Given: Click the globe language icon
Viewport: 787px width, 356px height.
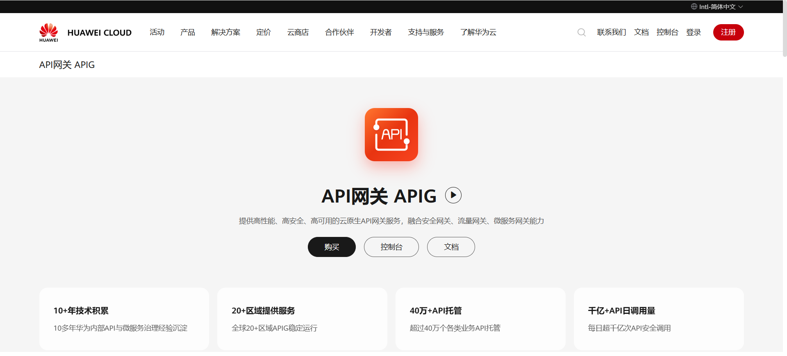Looking at the screenshot, I should point(694,7).
